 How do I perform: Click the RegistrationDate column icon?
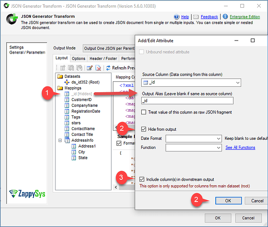[x=67, y=111]
